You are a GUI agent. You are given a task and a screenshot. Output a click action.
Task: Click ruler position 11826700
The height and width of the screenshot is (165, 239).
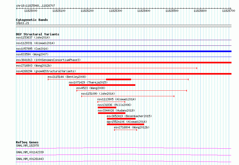click(x=229, y=11)
